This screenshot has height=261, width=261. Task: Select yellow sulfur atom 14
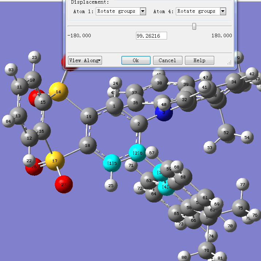[x=58, y=92]
